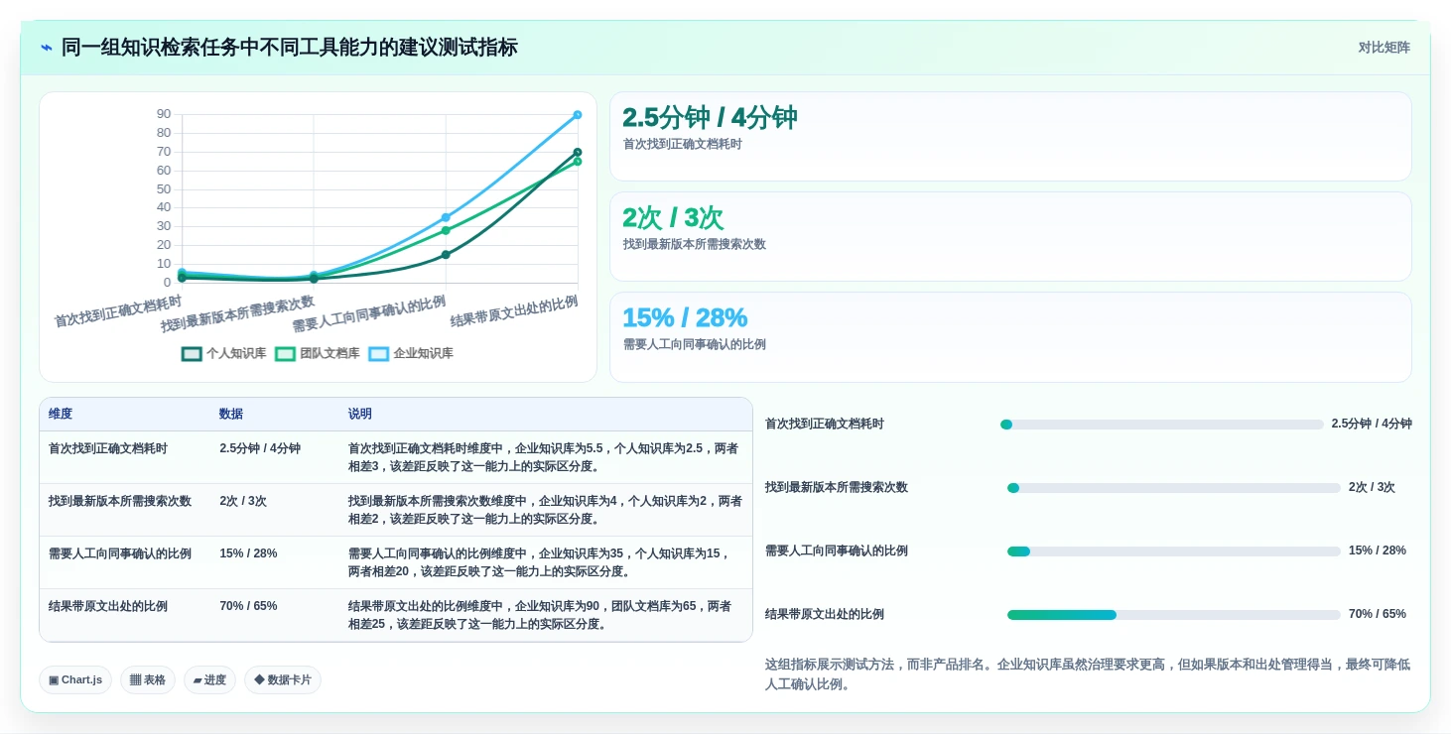This screenshot has width=1451, height=734.
Task: Click the 需要人工向同事确认的比例 progress bar
Action: click(x=1174, y=551)
